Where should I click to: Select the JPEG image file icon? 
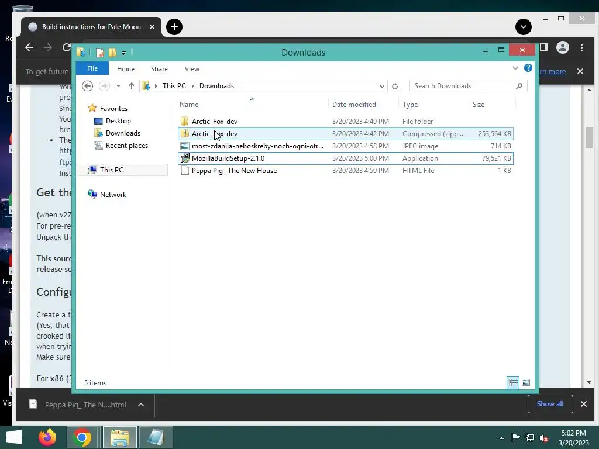click(x=184, y=146)
